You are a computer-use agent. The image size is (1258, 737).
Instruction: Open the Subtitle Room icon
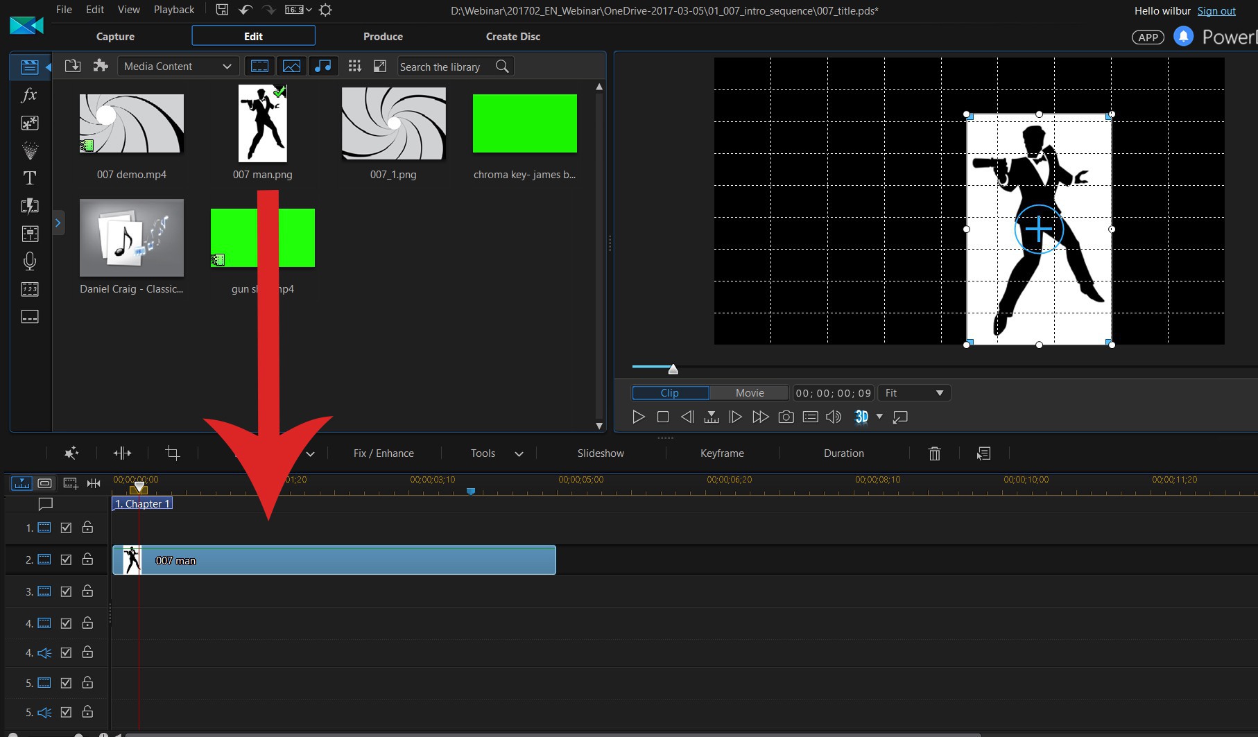29,317
